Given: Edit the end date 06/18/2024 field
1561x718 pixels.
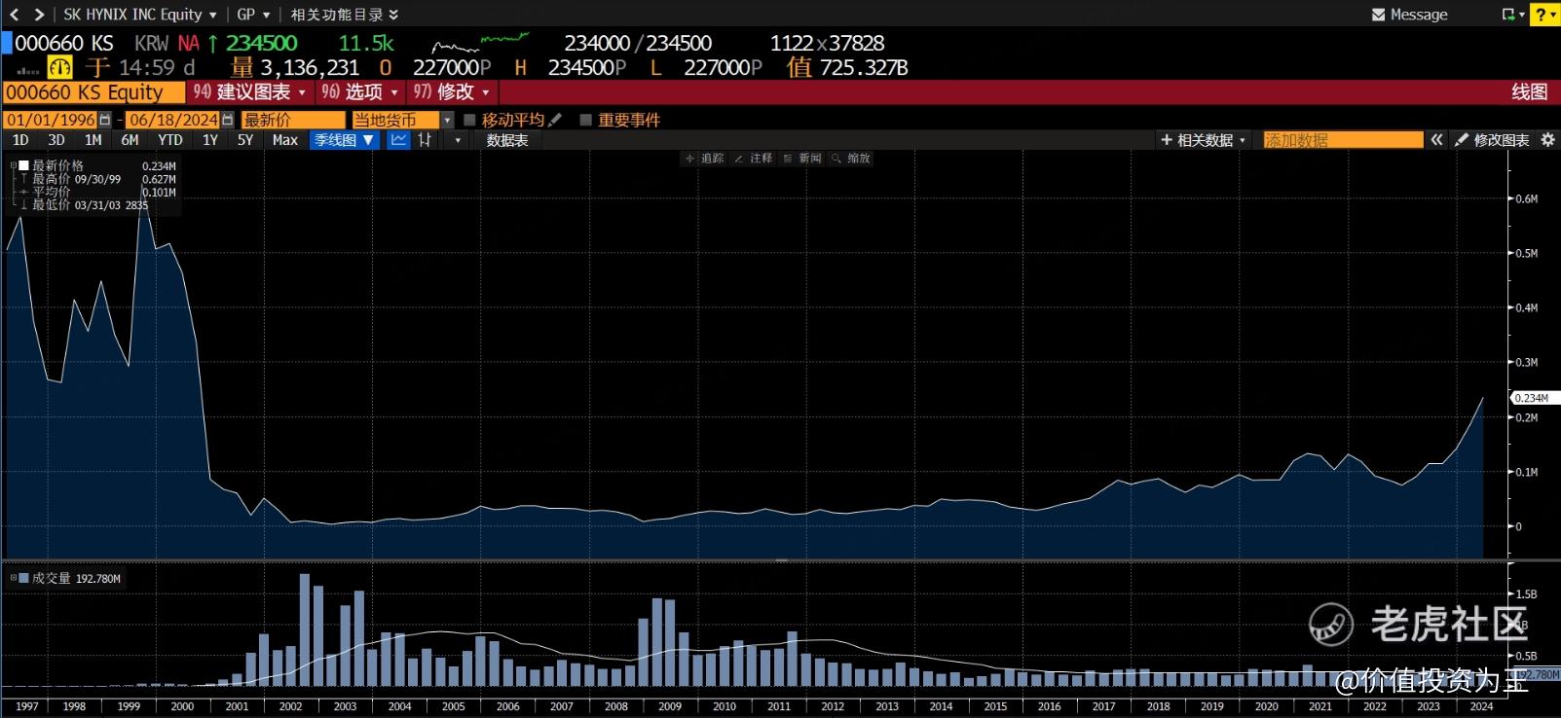Looking at the screenshot, I should (173, 120).
